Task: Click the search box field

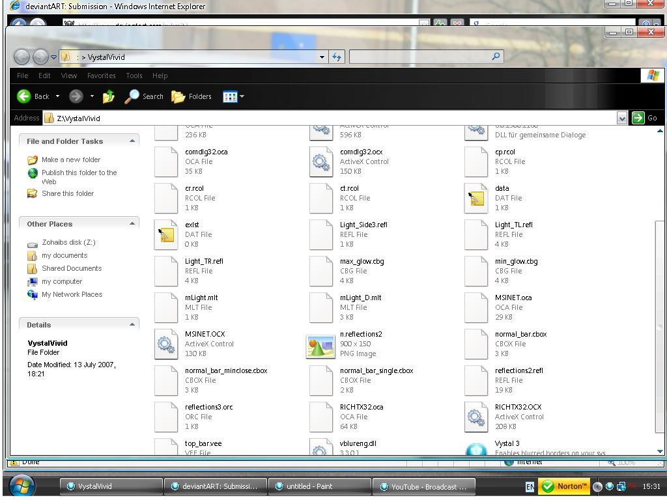Action: click(x=426, y=57)
